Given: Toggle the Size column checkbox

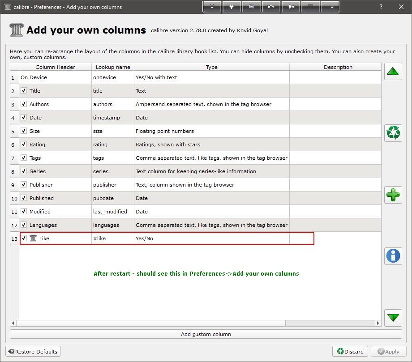Looking at the screenshot, I should pyautogui.click(x=24, y=131).
